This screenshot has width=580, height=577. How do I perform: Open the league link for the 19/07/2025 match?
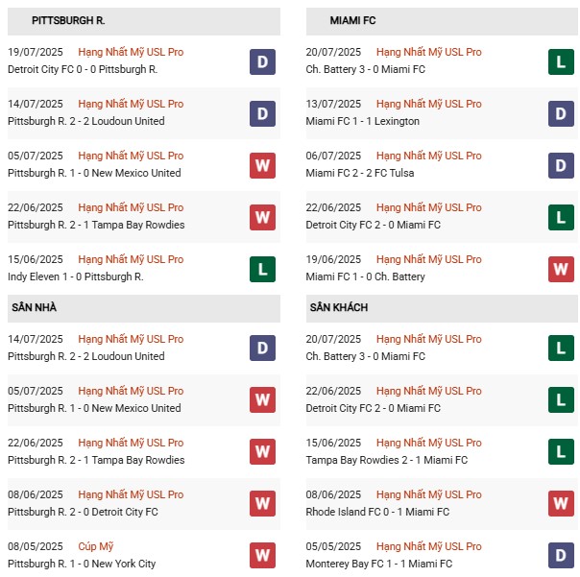[x=131, y=52]
